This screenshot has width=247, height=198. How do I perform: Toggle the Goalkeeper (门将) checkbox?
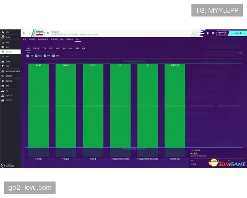(x=28, y=56)
